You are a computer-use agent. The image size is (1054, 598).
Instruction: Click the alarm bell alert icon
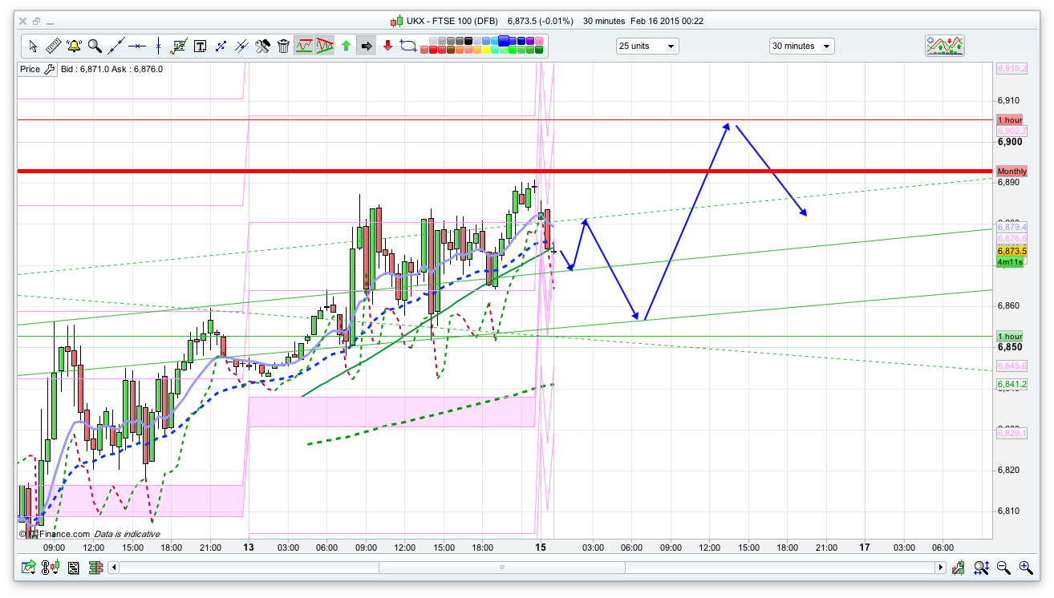(75, 46)
